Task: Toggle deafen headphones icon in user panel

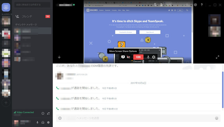Action: pyautogui.click(x=43, y=122)
